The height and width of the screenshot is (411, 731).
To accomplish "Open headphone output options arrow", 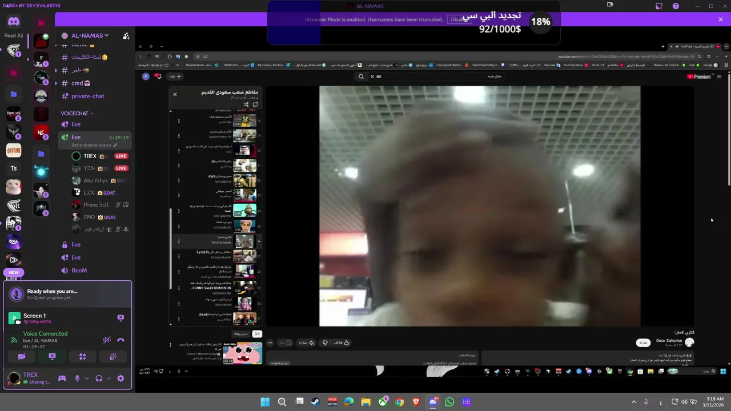I will point(108,378).
